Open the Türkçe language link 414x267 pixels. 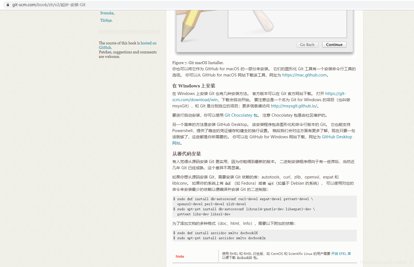pos(106,20)
